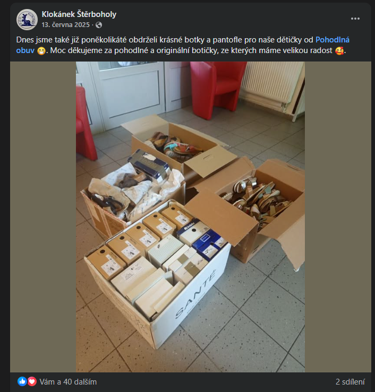Open the post date 13. června 2025
Screen dimensions: 375x392
tap(65, 25)
